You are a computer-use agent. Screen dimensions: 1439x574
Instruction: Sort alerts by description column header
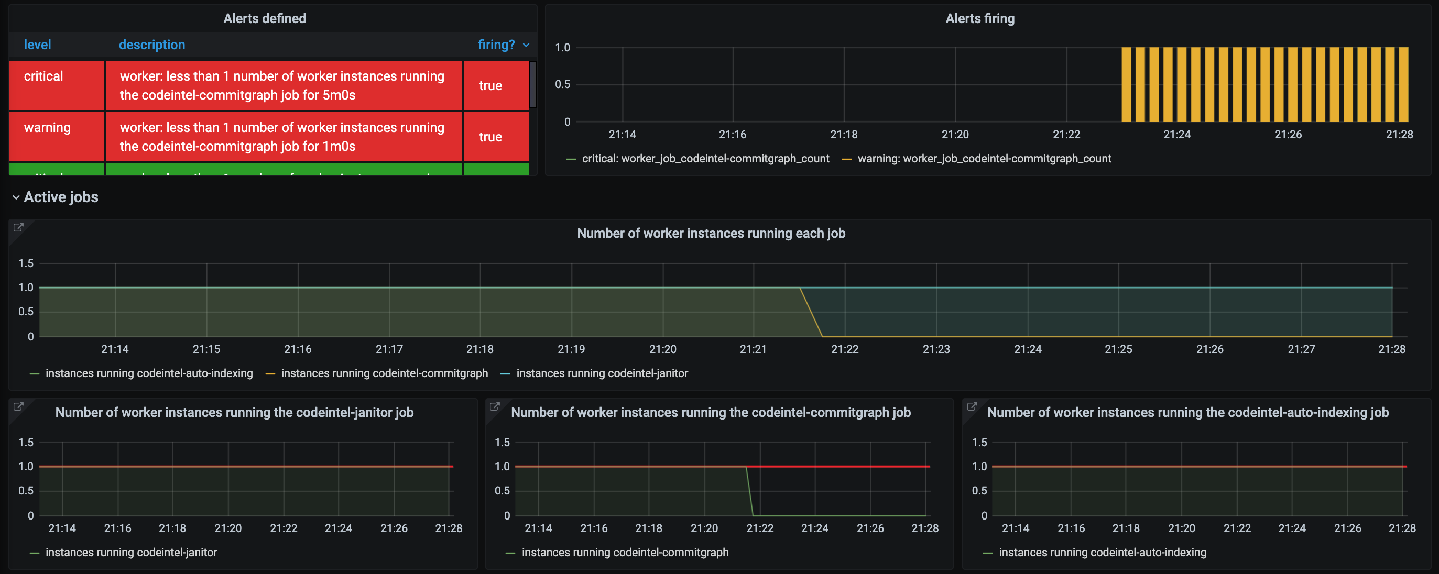pyautogui.click(x=152, y=45)
